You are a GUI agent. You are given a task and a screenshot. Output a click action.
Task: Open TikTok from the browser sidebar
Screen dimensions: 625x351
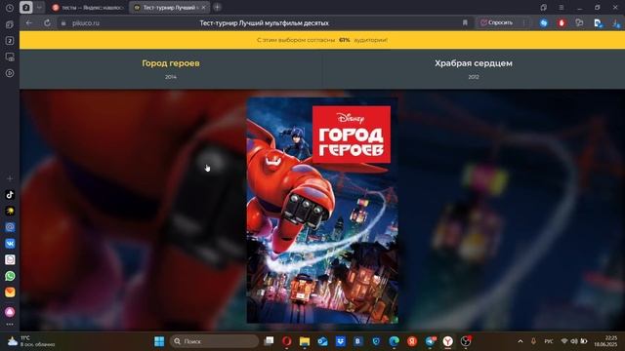click(x=10, y=195)
